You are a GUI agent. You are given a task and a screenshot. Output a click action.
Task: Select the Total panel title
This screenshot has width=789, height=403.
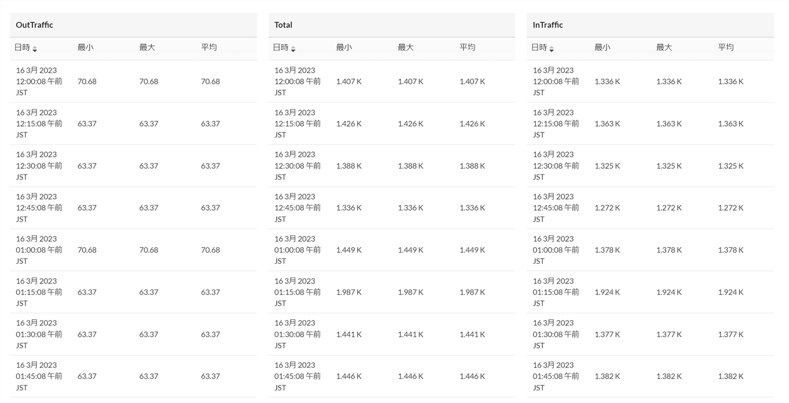pyautogui.click(x=284, y=25)
